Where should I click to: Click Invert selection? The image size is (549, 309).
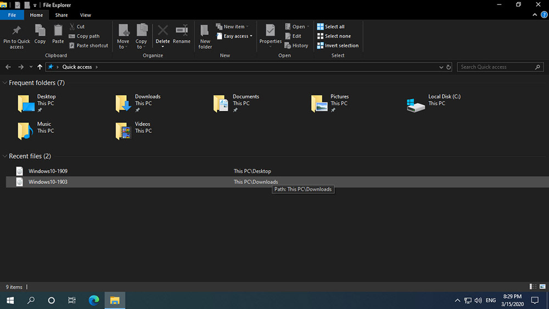[x=338, y=46]
